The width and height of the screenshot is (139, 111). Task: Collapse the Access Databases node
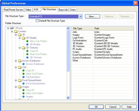tap(16, 61)
